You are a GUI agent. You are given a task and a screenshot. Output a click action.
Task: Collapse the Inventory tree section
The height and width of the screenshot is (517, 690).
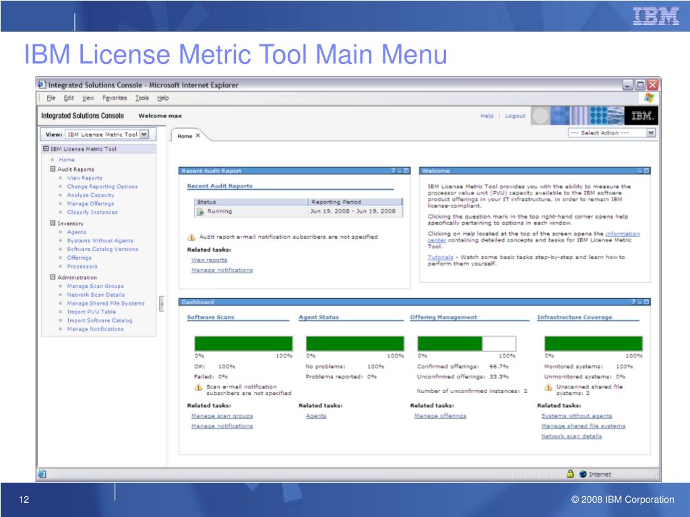click(x=53, y=223)
